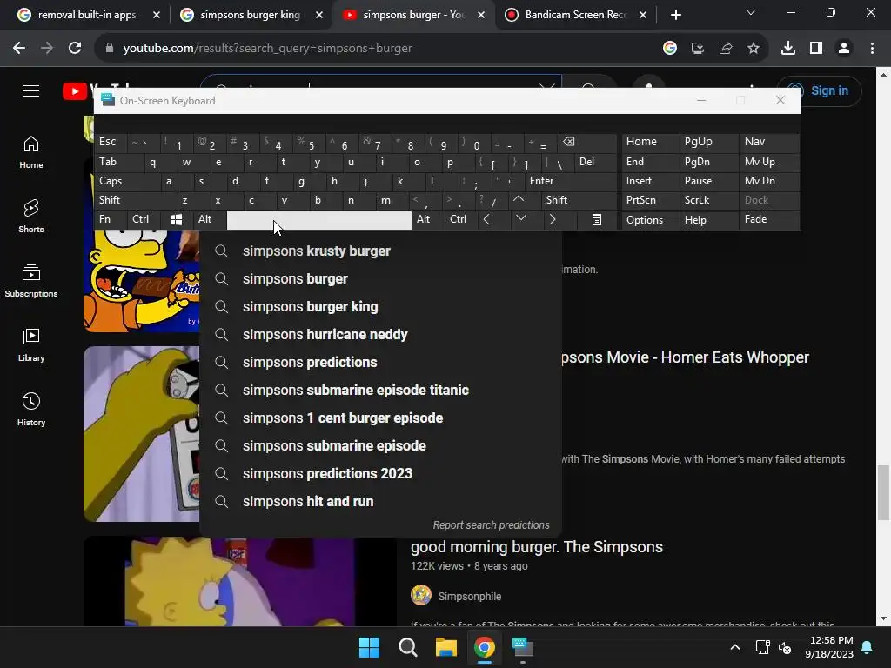The image size is (891, 668).
Task: Open taskbar search icon
Action: tap(407, 647)
